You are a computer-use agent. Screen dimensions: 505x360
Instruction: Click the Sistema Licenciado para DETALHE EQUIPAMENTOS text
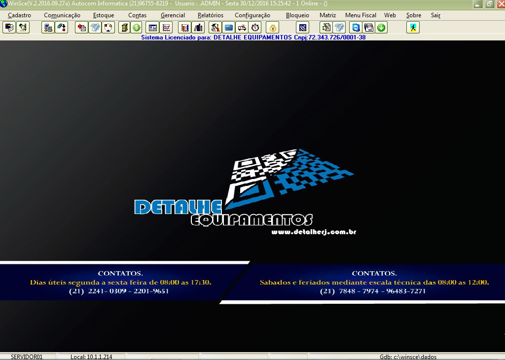pos(253,37)
